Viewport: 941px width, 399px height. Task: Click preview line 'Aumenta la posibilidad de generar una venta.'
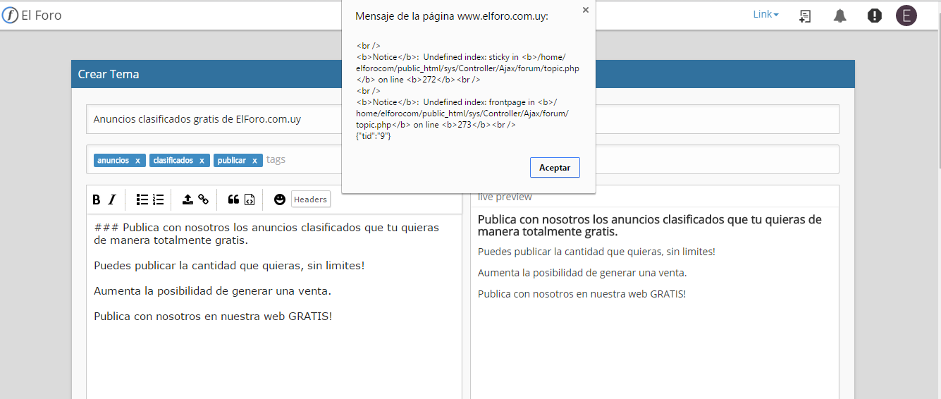click(582, 273)
